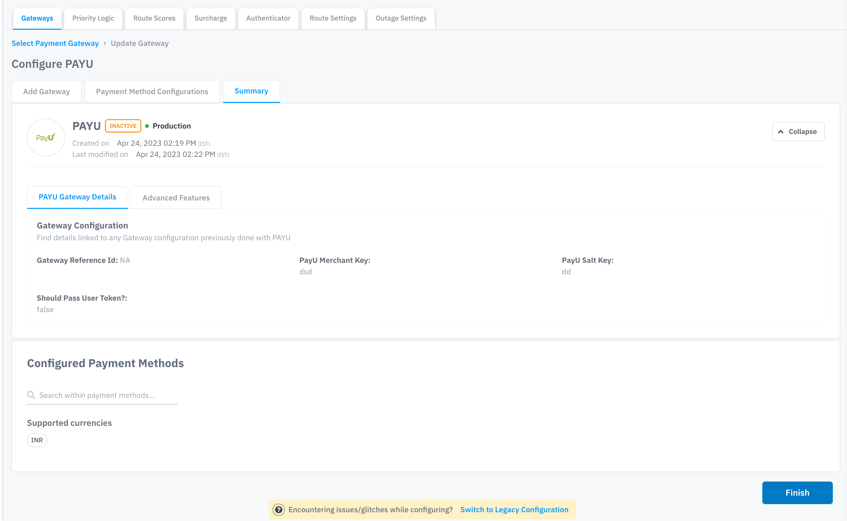Open Outage Settings tab
The width and height of the screenshot is (847, 521).
401,18
